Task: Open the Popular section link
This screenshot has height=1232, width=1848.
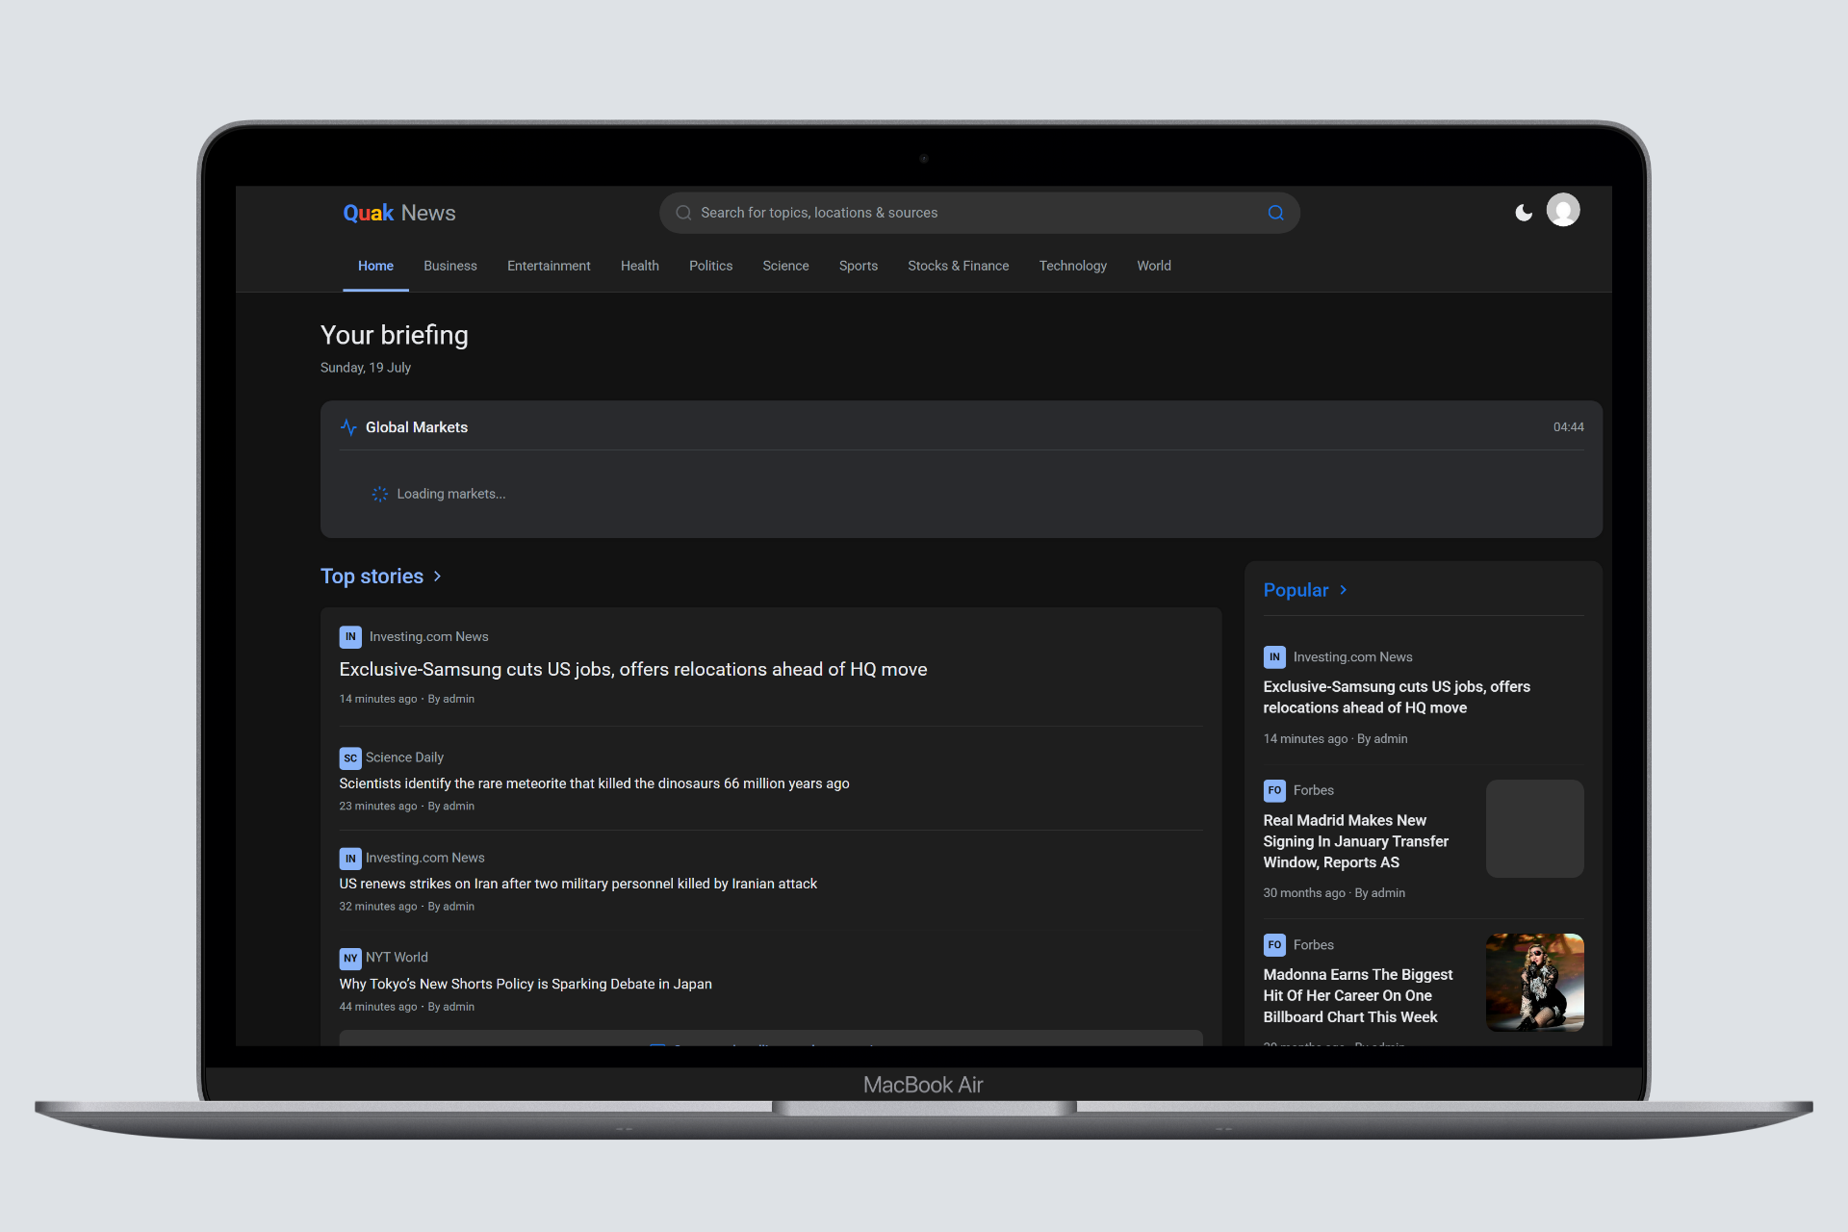Action: [1296, 590]
